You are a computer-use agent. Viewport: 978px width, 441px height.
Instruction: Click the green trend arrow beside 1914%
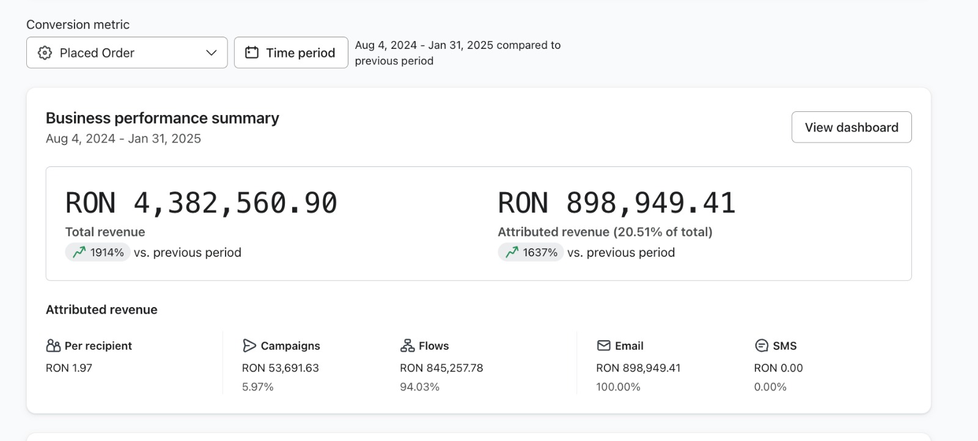(x=79, y=252)
